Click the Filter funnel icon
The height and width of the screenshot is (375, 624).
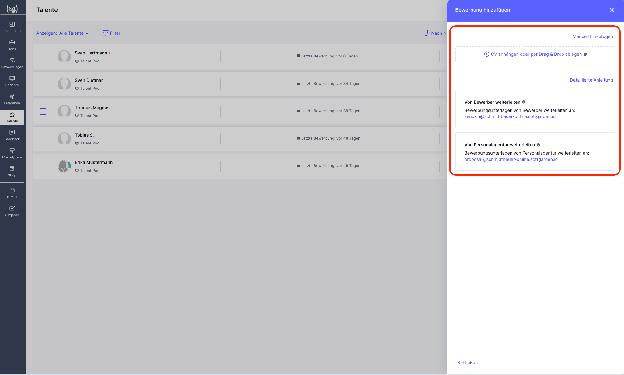(105, 33)
